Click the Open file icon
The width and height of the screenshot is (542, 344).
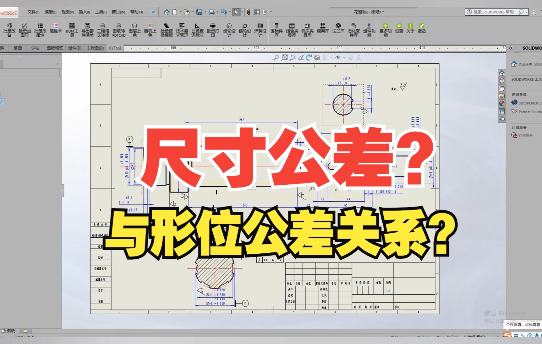point(187,12)
